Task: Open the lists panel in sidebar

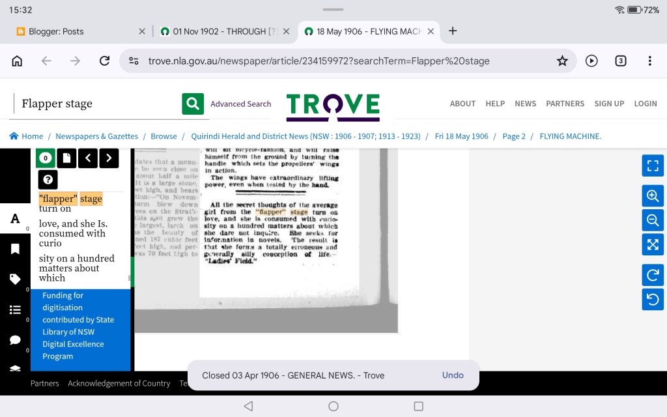Action: point(15,310)
